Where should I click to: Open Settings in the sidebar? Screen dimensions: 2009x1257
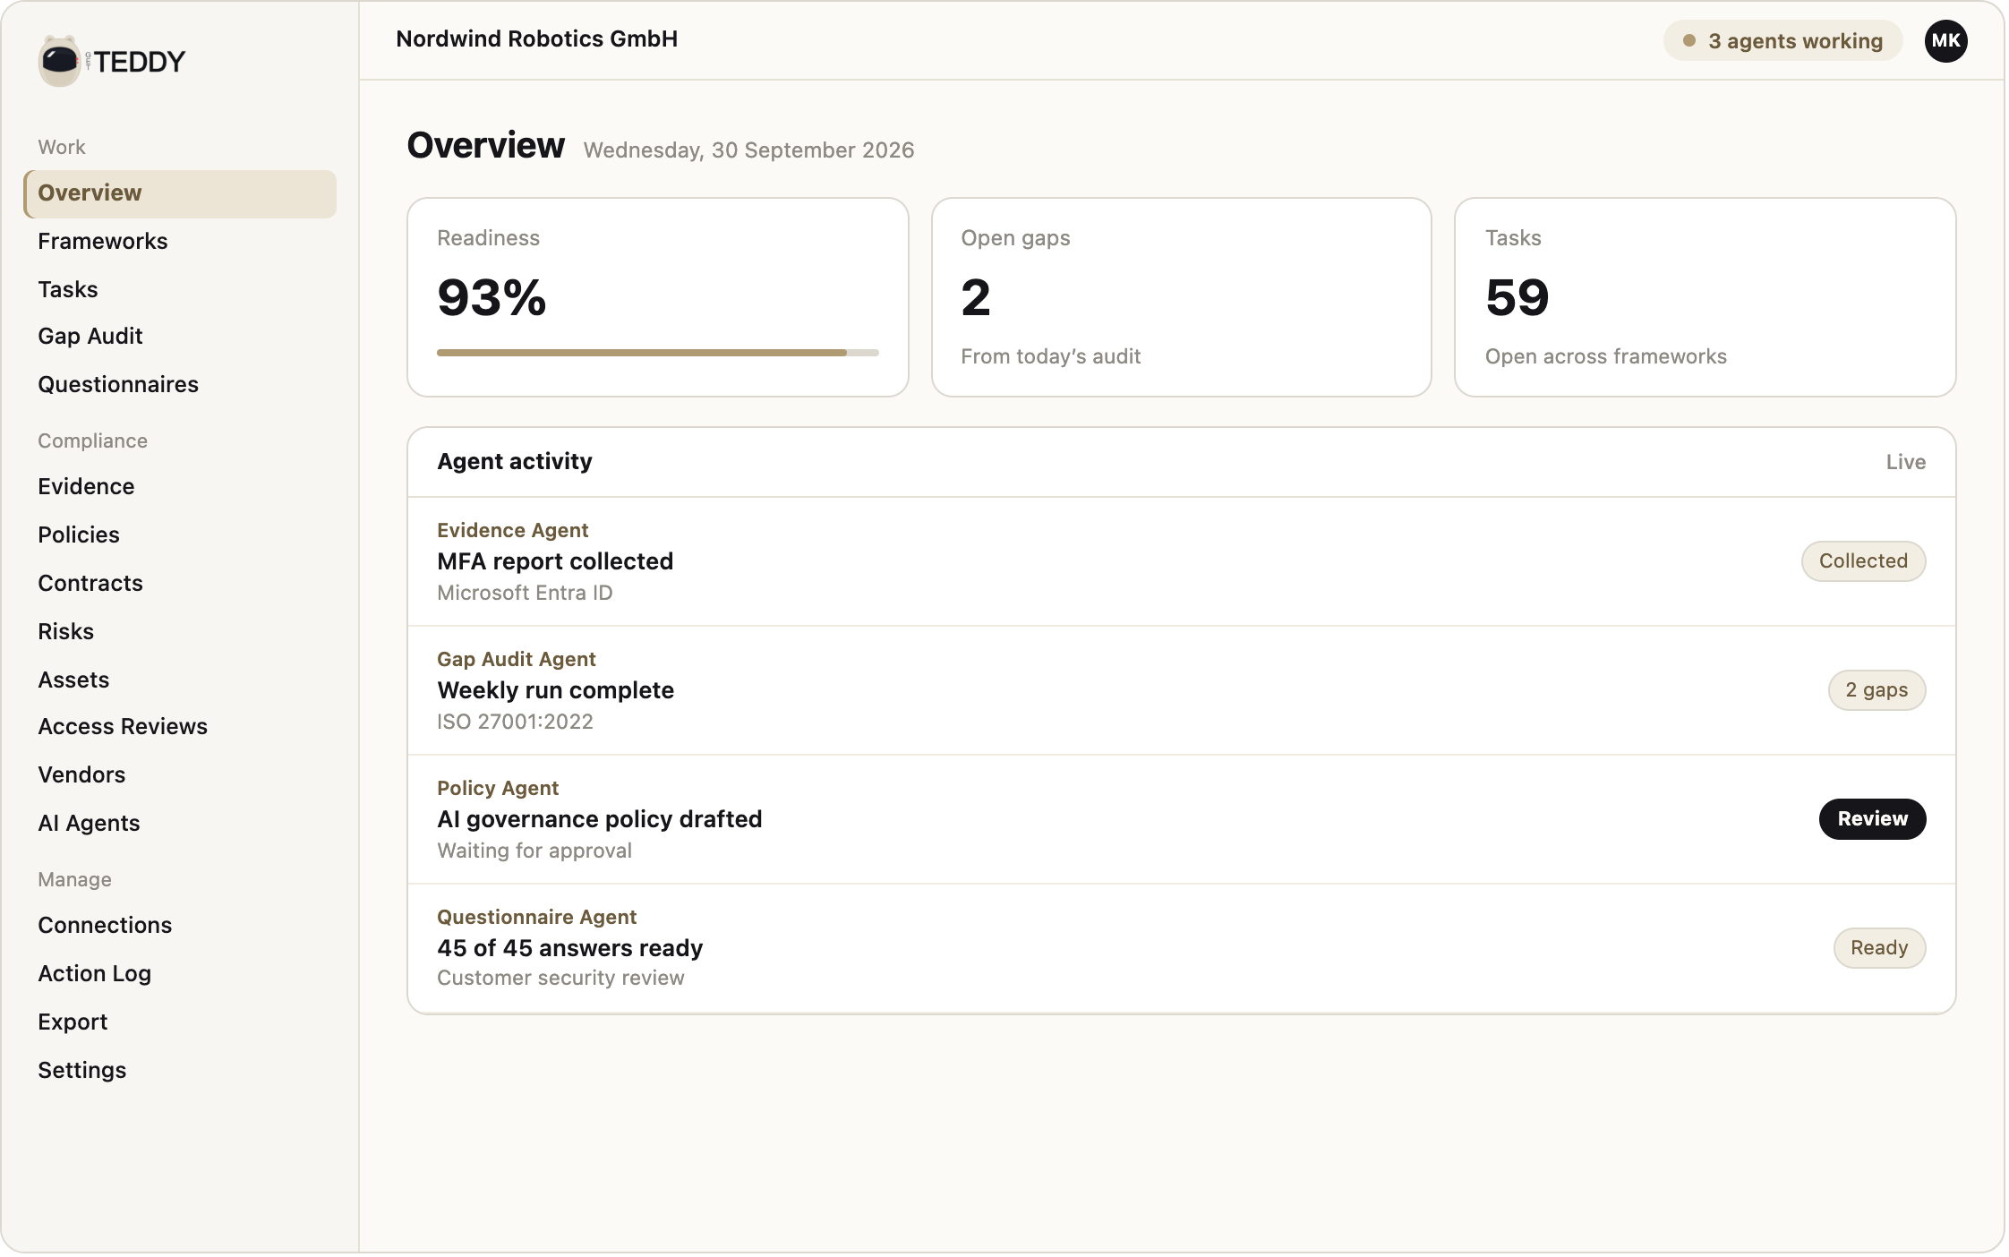[81, 1070]
